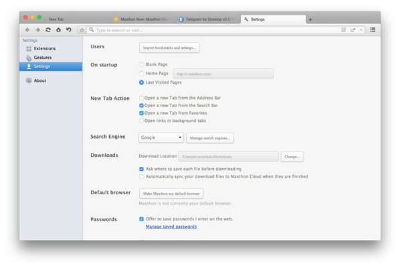400x268 pixels.
Task: Click the Settings person icon in sidebar
Action: tap(29, 66)
